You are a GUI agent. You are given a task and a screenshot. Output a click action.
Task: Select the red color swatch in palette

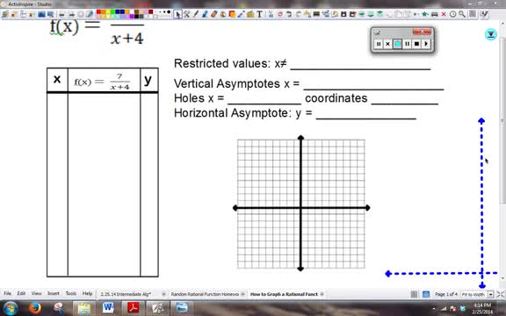coord(98,12)
